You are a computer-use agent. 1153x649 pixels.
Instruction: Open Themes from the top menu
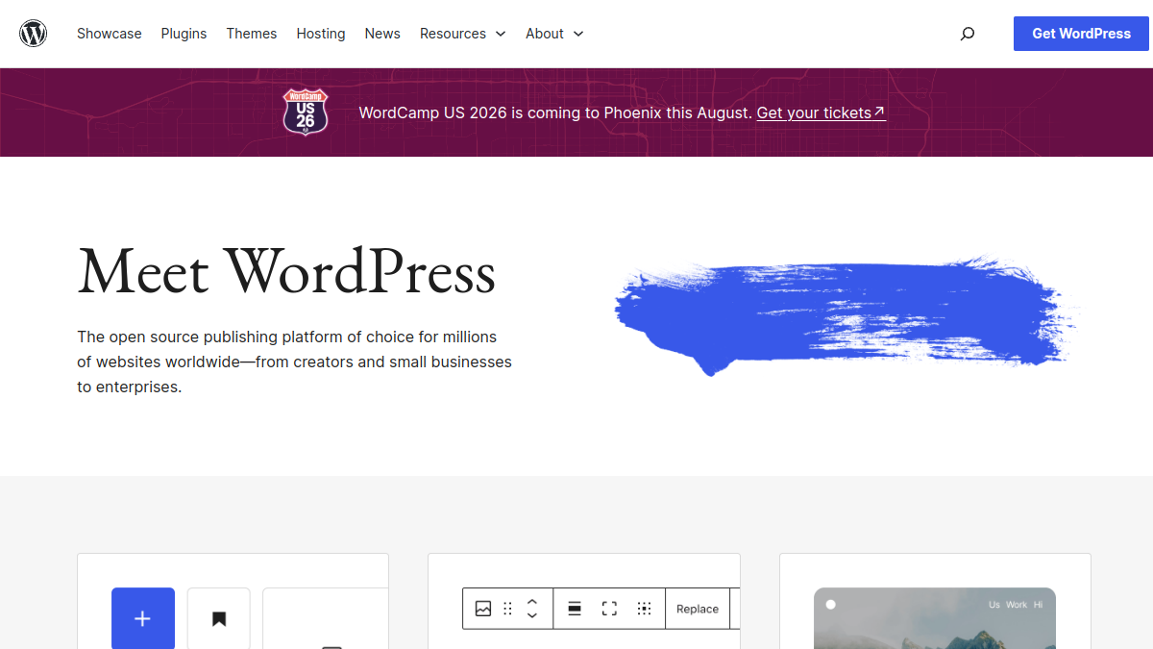pos(252,34)
